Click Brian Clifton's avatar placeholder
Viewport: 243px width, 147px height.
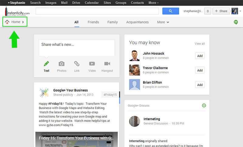135,85
